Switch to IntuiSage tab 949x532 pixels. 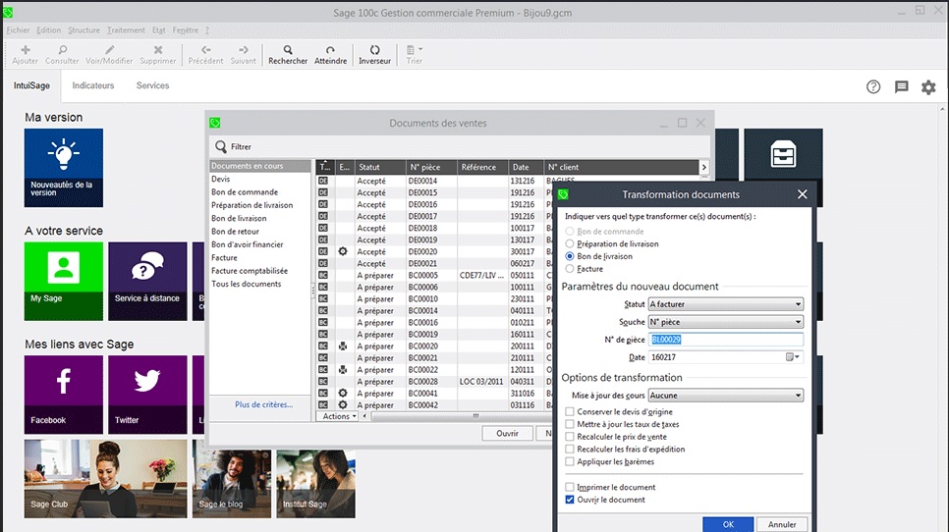31,85
